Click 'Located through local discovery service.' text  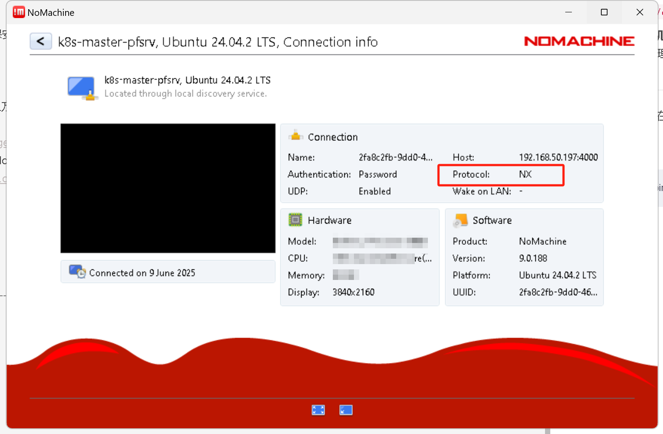pyautogui.click(x=185, y=94)
